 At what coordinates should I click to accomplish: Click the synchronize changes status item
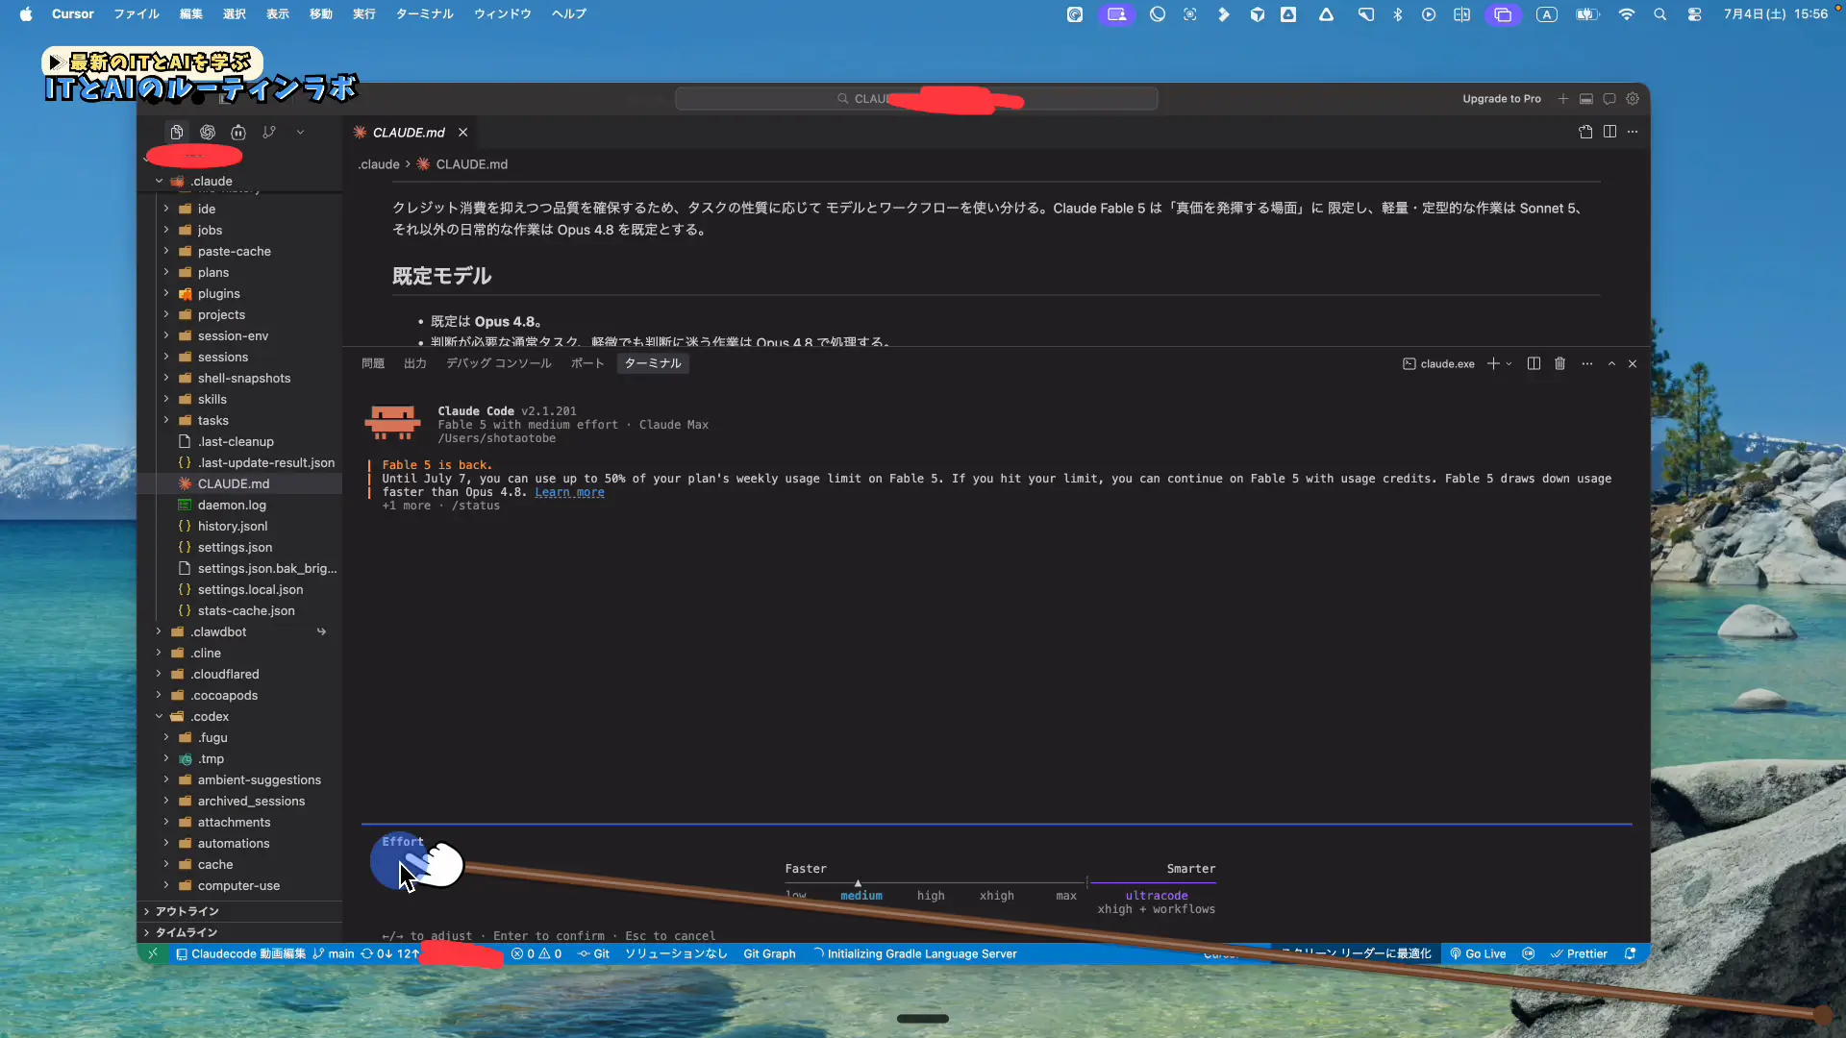(390, 953)
